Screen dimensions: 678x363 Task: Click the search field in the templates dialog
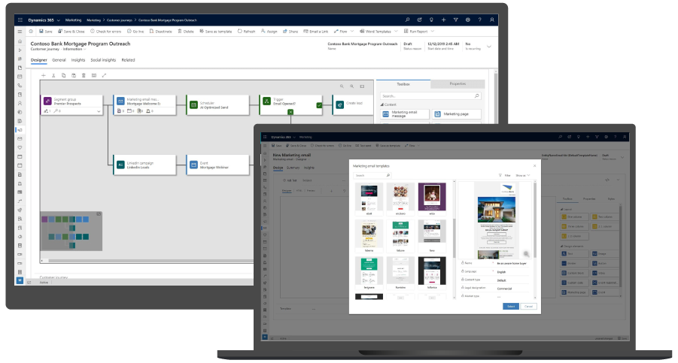click(372, 175)
